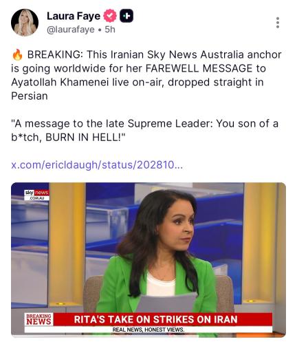Open the x.com/ericldaugh status link

coord(97,164)
